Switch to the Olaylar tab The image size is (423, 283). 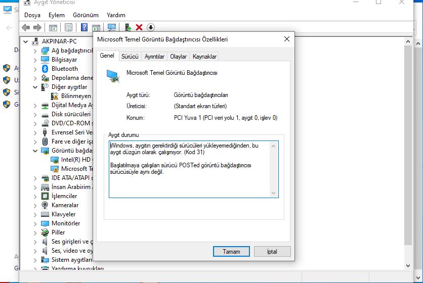pyautogui.click(x=178, y=56)
